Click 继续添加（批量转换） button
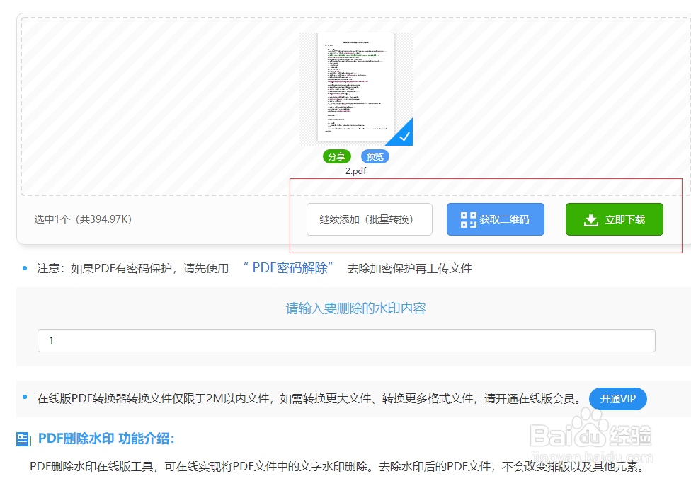Image resolution: width=691 pixels, height=481 pixels. 370,219
